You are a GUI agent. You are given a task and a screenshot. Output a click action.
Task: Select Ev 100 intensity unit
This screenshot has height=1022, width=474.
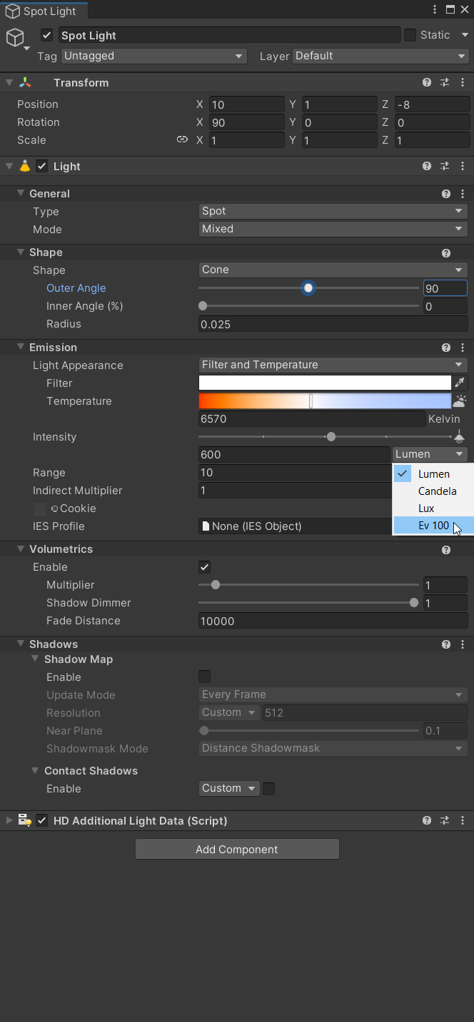tap(433, 526)
